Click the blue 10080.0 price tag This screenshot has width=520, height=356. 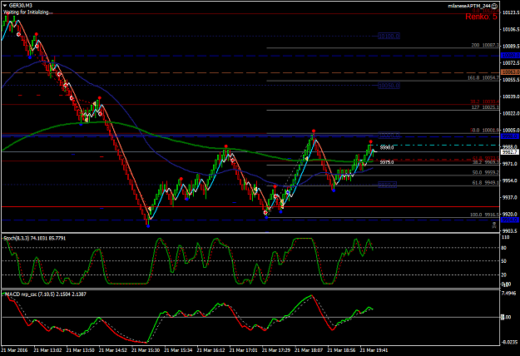click(510, 56)
